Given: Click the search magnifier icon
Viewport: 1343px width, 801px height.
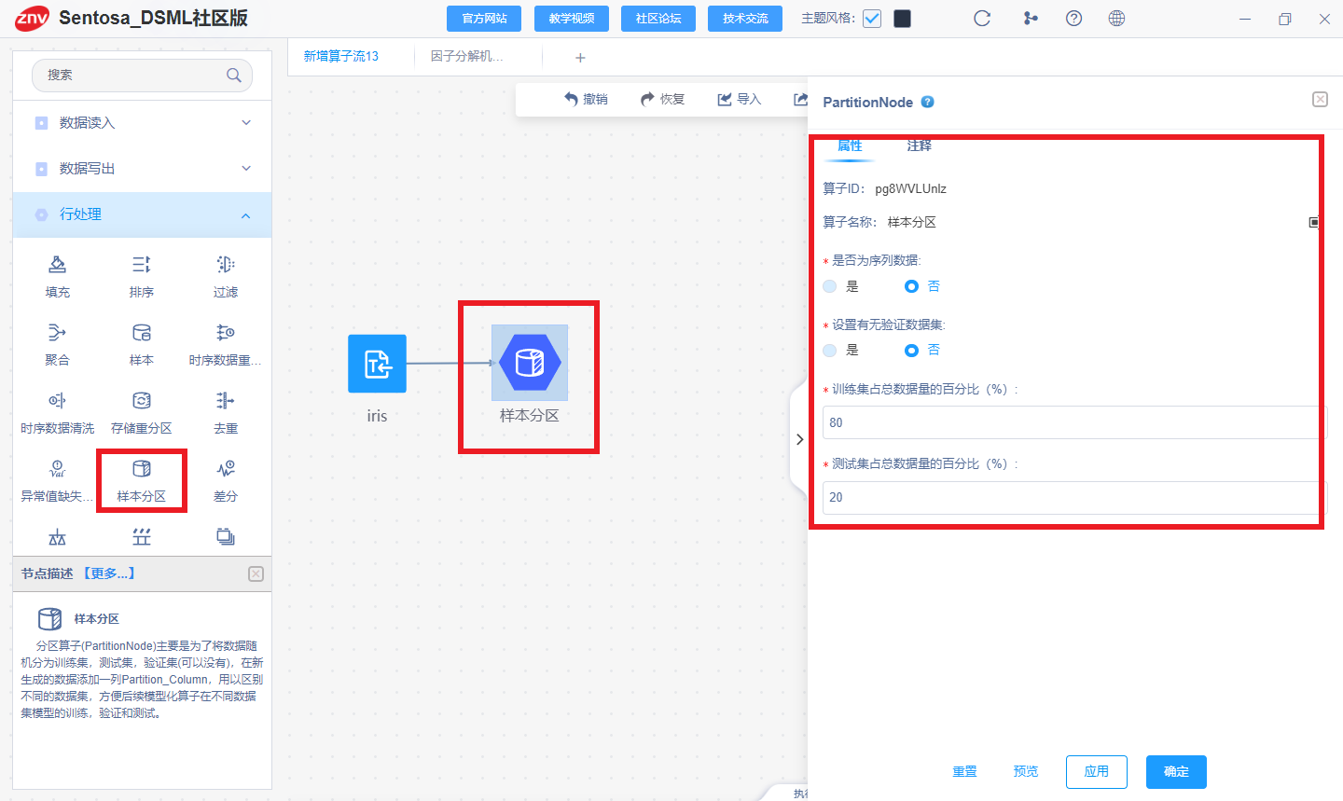Looking at the screenshot, I should [234, 76].
